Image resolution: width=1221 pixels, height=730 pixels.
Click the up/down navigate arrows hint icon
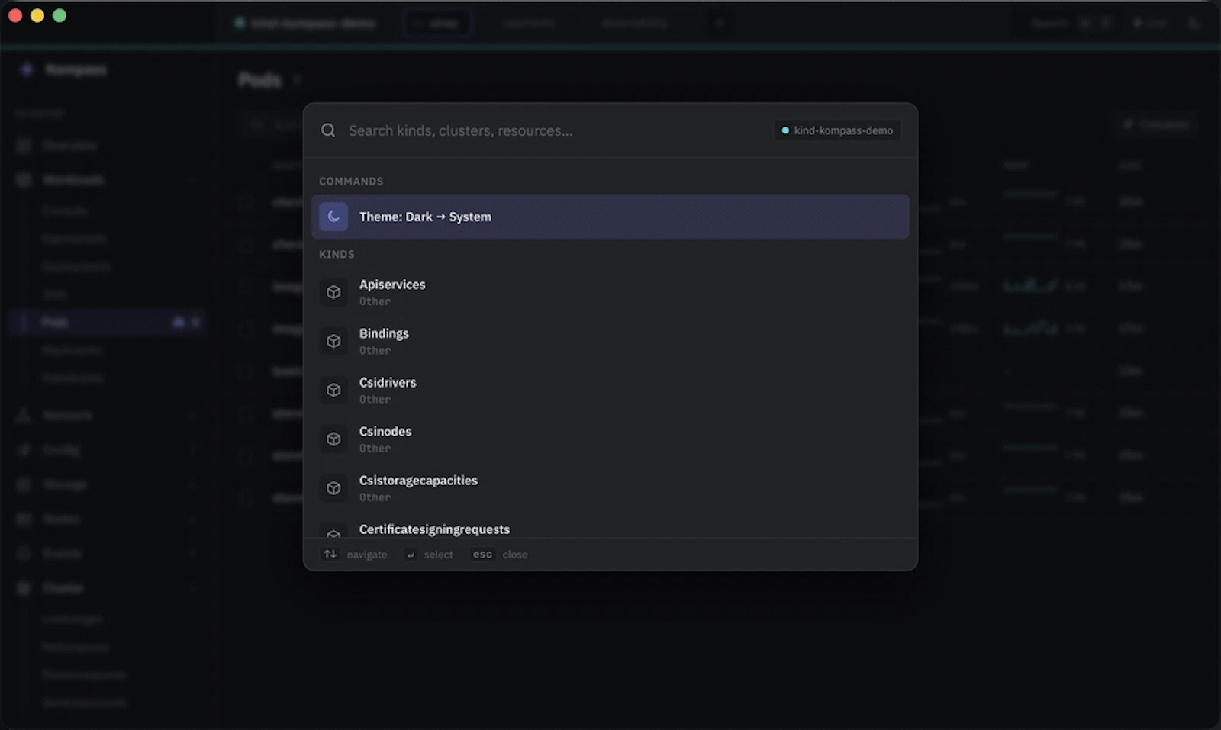coord(330,554)
